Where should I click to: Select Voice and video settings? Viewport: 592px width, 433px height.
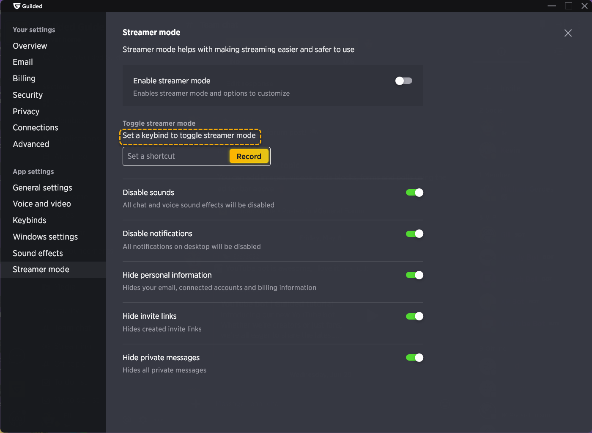click(42, 204)
